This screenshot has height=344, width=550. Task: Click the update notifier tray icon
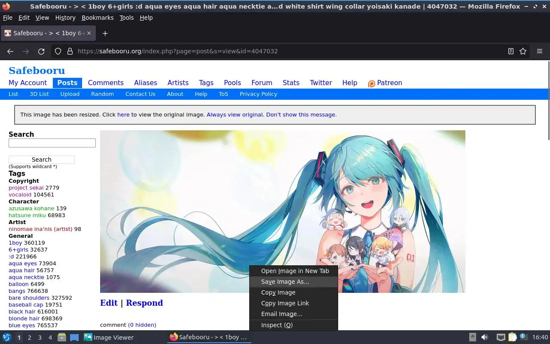click(523, 337)
